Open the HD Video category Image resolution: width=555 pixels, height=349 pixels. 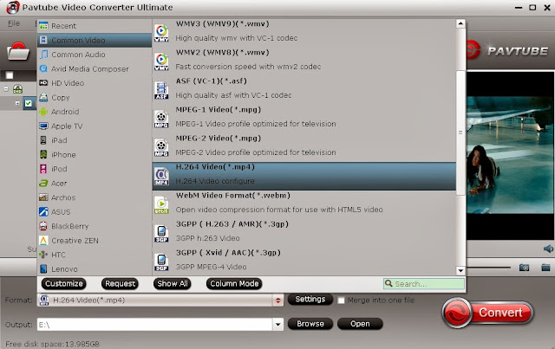click(x=95, y=83)
